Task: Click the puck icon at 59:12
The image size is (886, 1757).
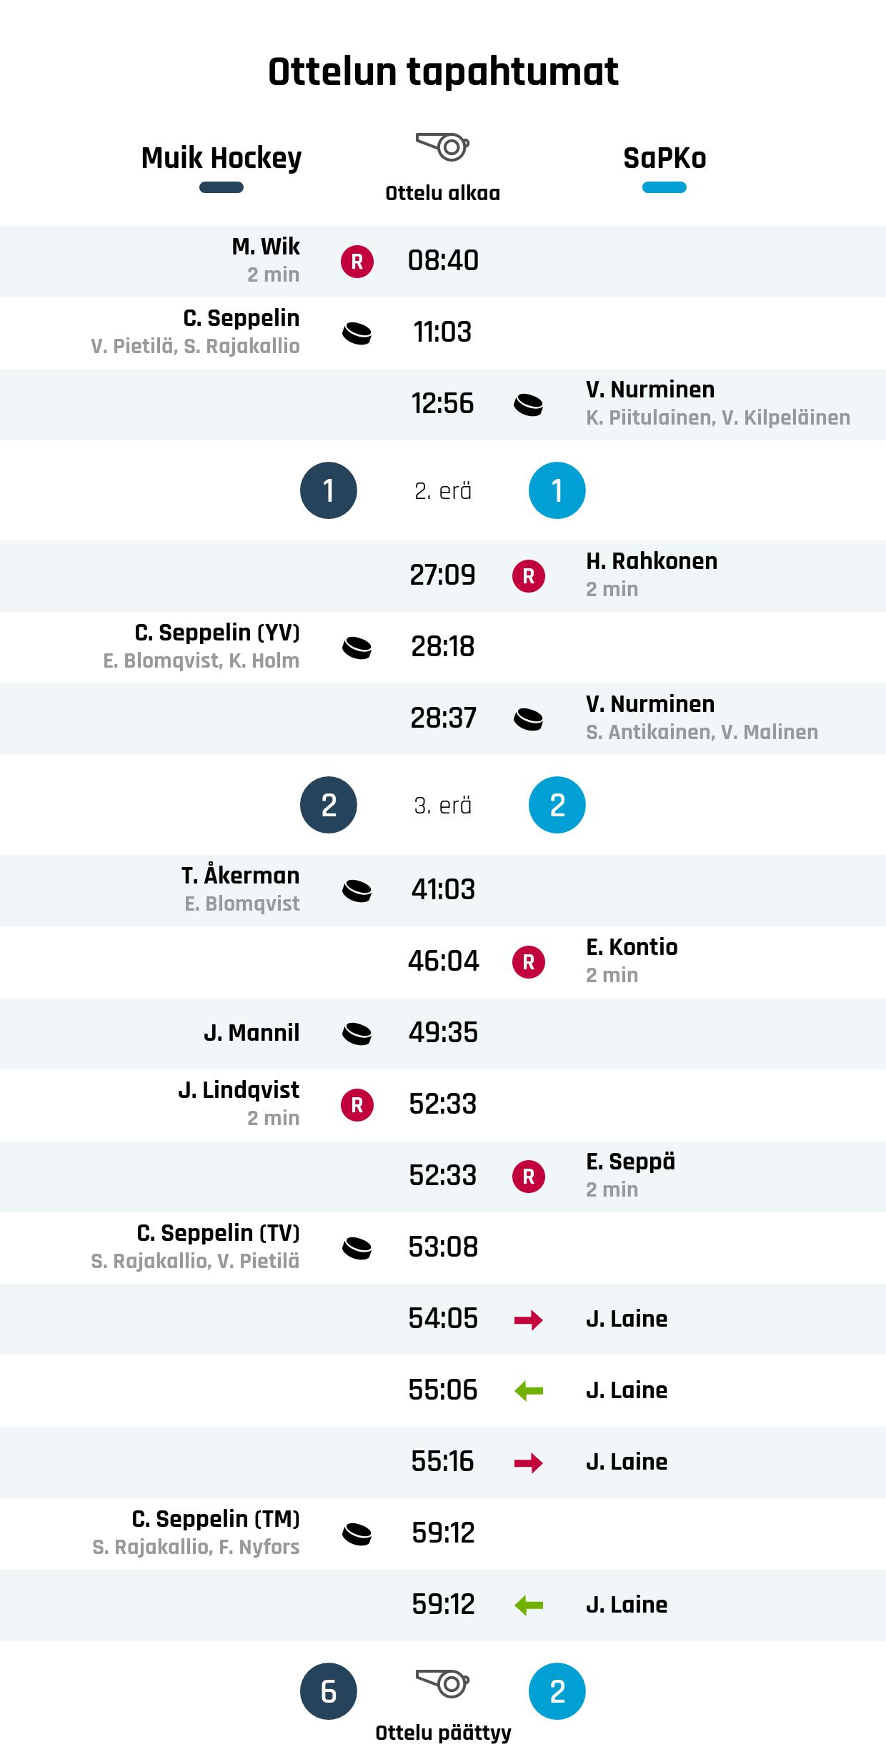Action: pos(357,1534)
